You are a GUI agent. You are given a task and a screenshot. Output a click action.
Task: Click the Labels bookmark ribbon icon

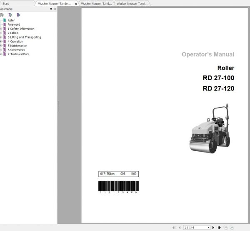(5, 33)
